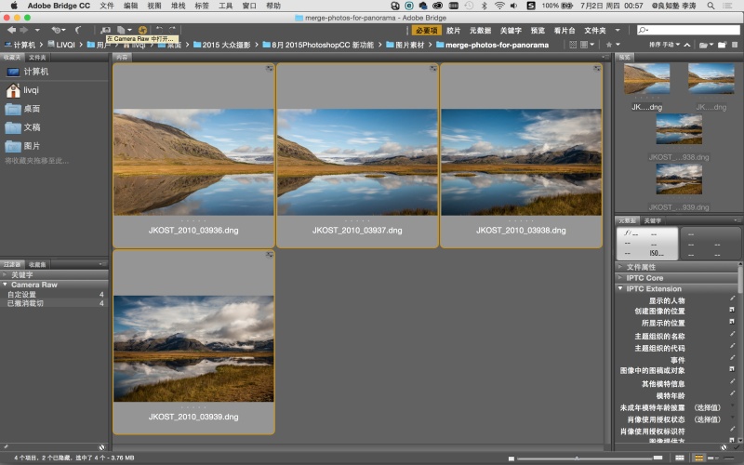Open 桌面 in favorites
744x465 pixels.
click(22, 109)
